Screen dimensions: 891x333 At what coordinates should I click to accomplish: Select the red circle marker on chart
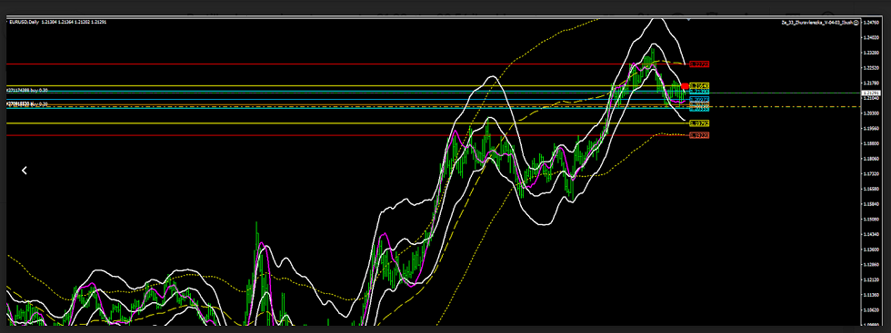click(685, 85)
